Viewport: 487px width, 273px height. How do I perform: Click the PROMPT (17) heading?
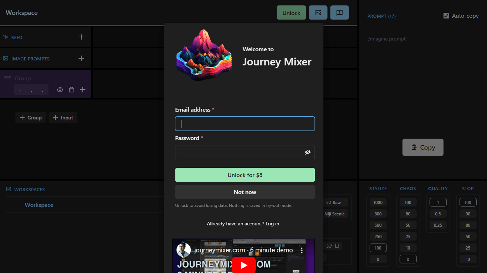click(381, 16)
